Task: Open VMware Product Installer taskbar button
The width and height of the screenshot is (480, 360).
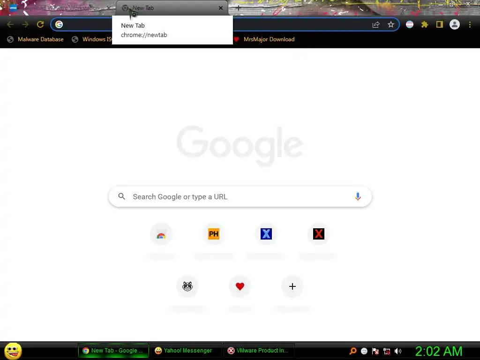Action: [259, 351]
